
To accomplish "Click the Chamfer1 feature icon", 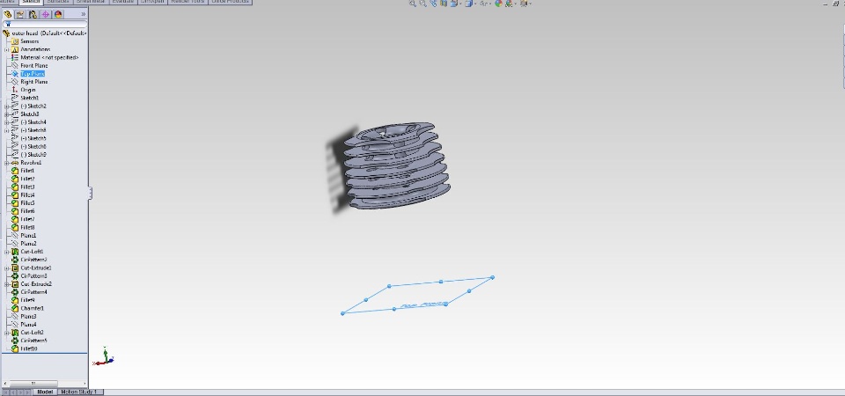I will tap(15, 308).
